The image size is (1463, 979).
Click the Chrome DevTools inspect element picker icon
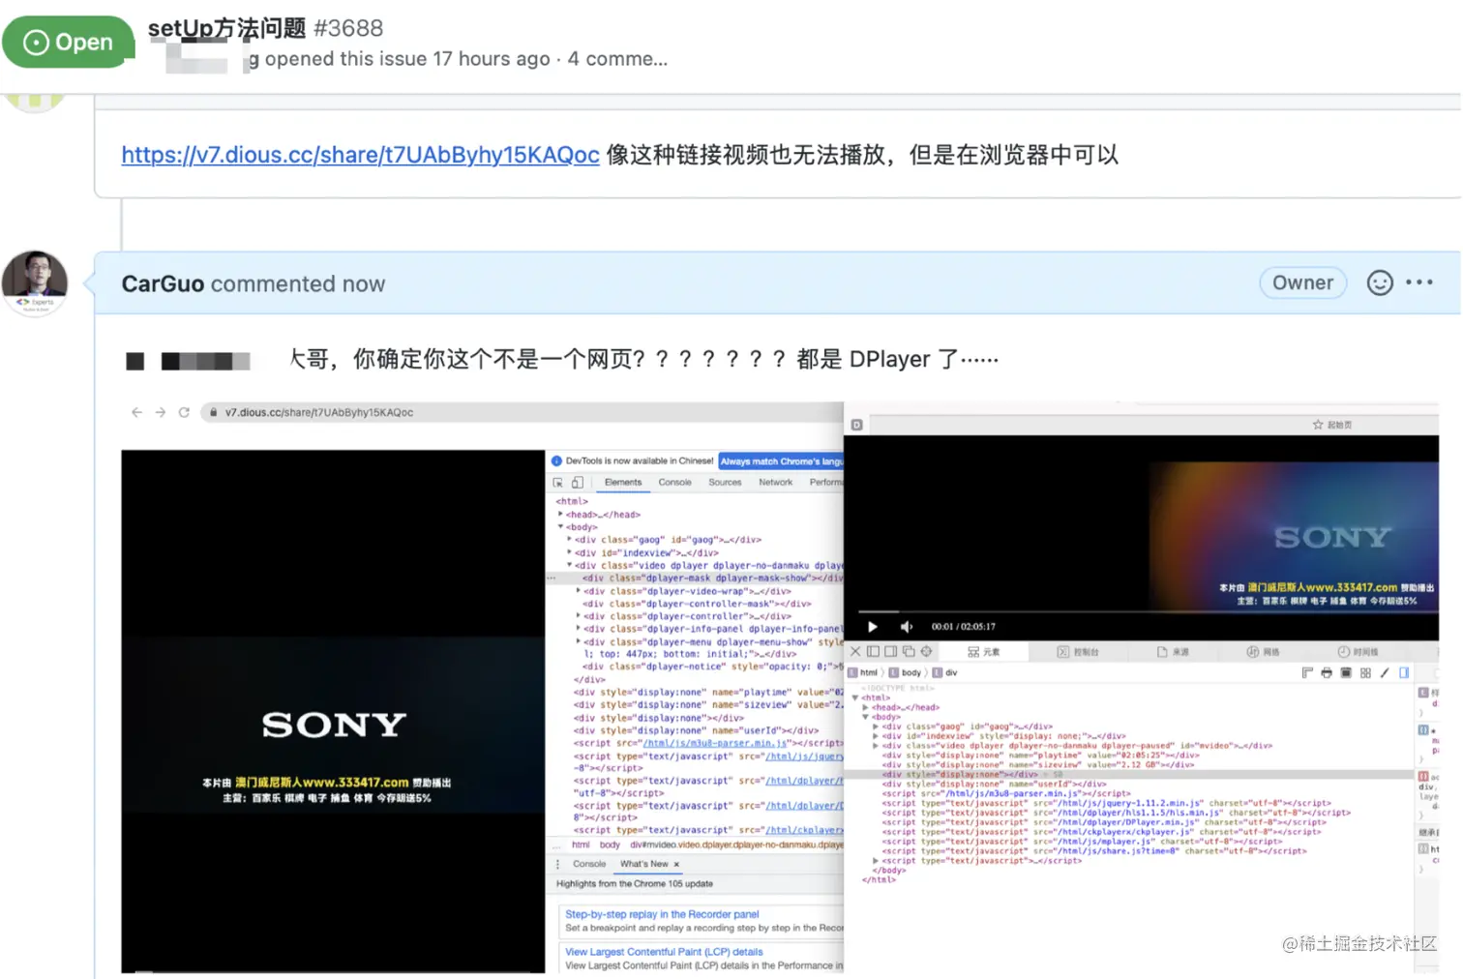tap(558, 482)
